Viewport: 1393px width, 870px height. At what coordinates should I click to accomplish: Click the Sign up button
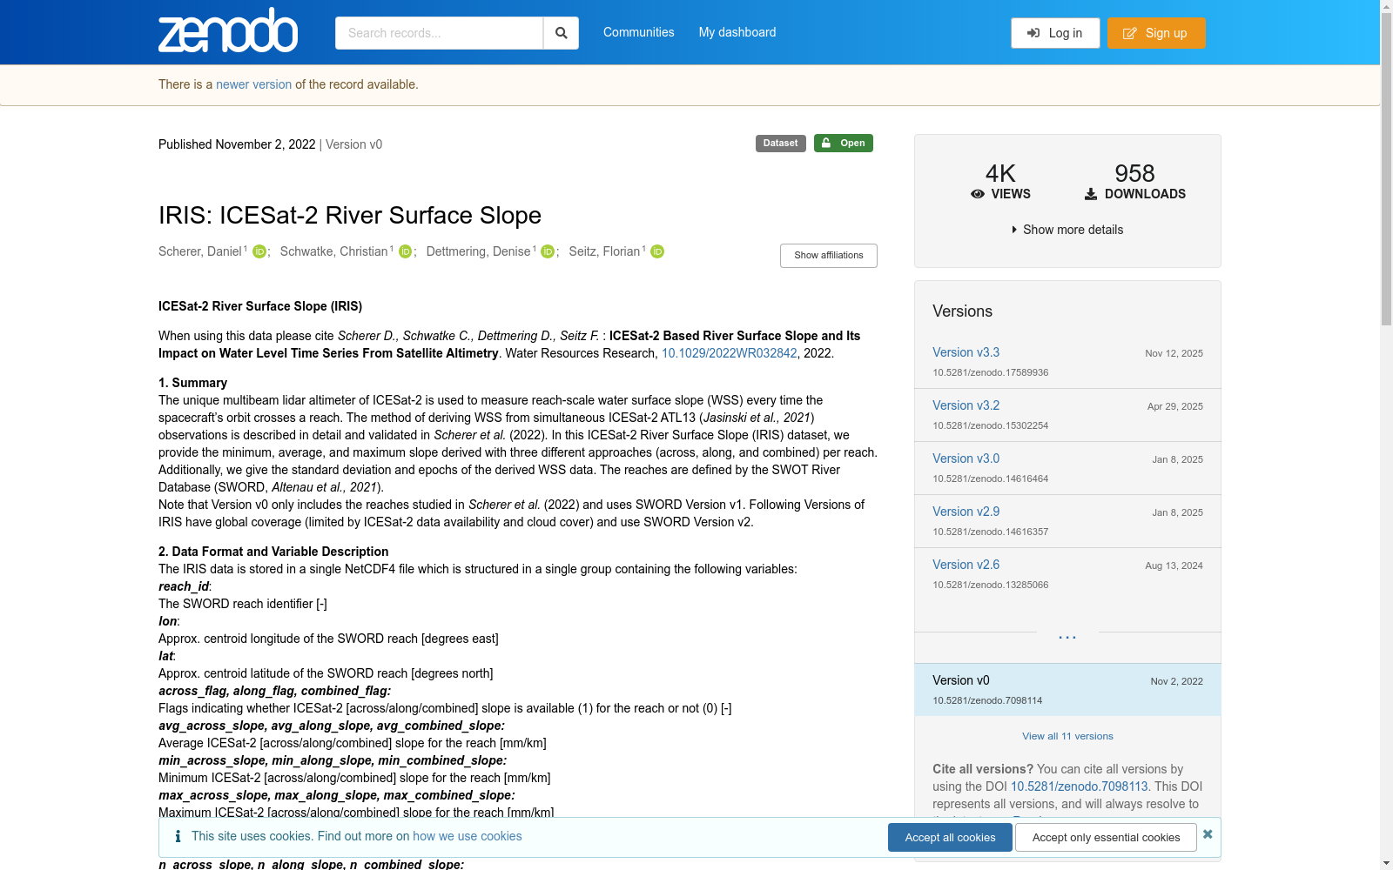[1156, 33]
